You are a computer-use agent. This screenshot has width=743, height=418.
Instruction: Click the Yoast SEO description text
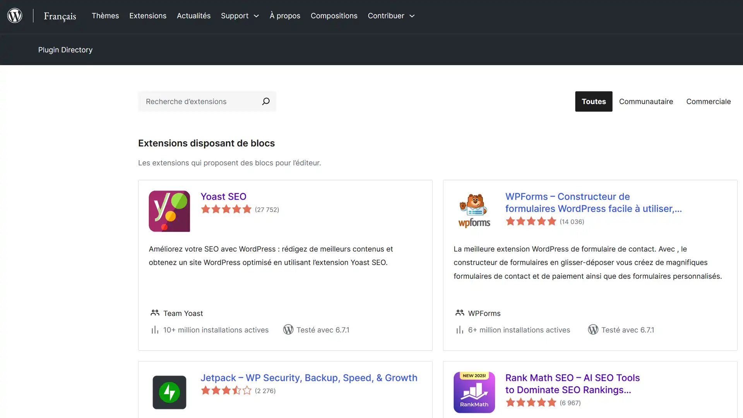point(271,255)
